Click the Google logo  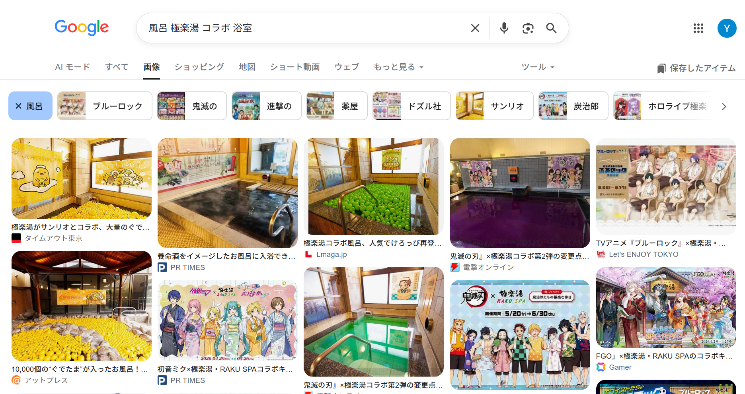pyautogui.click(x=82, y=27)
